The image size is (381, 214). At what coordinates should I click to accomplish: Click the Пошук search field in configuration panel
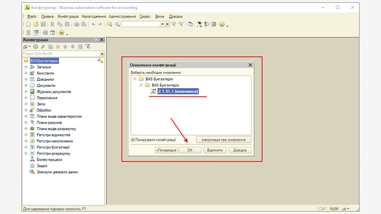point(60,54)
